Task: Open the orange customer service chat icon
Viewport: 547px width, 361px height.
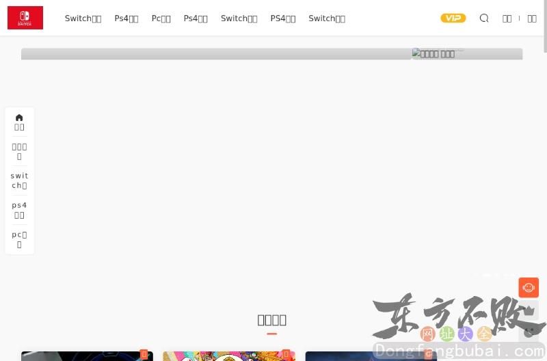Action: pyautogui.click(x=529, y=287)
